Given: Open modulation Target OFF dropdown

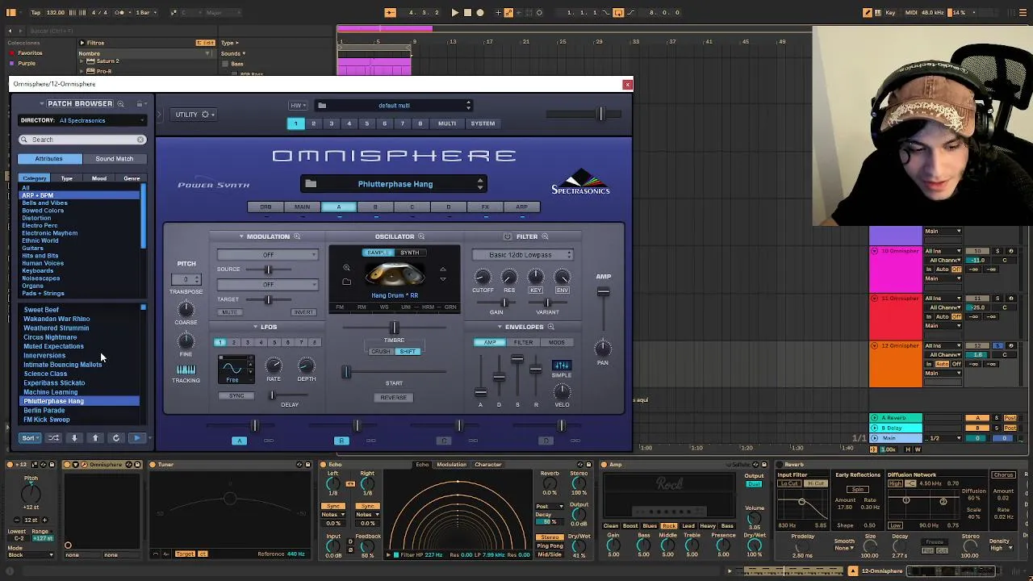Looking at the screenshot, I should 268,284.
